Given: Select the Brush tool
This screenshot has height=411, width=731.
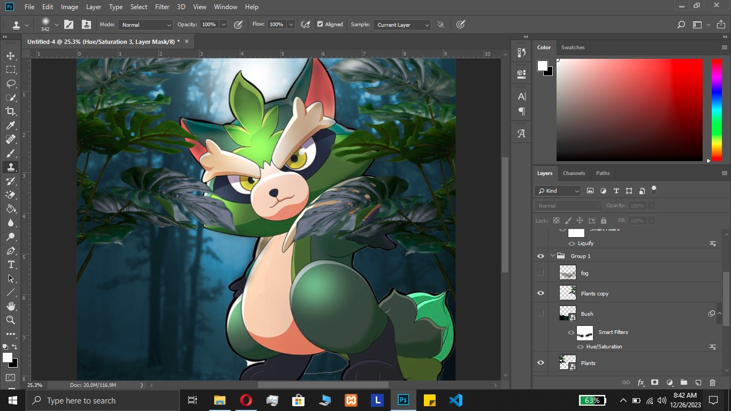Looking at the screenshot, I should pos(11,153).
